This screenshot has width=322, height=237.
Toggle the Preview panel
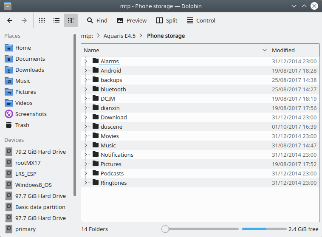pyautogui.click(x=132, y=20)
